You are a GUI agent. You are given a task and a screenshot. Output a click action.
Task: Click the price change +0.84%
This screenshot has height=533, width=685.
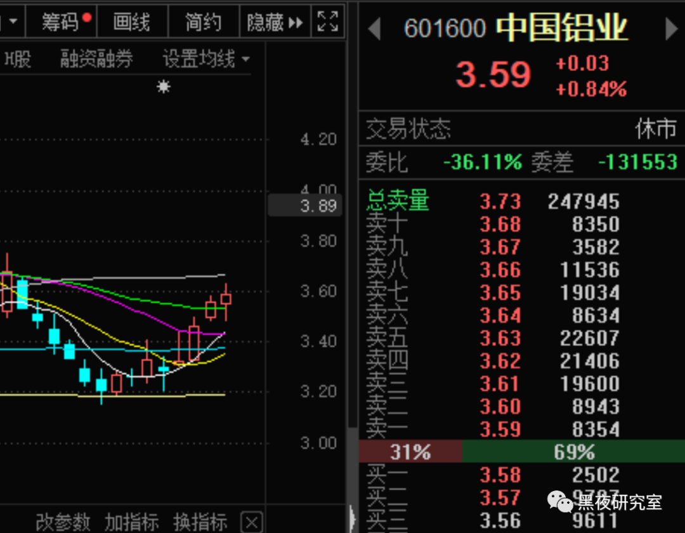click(591, 89)
